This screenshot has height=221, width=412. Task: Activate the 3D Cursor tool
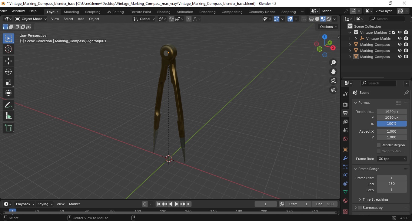click(x=8, y=49)
